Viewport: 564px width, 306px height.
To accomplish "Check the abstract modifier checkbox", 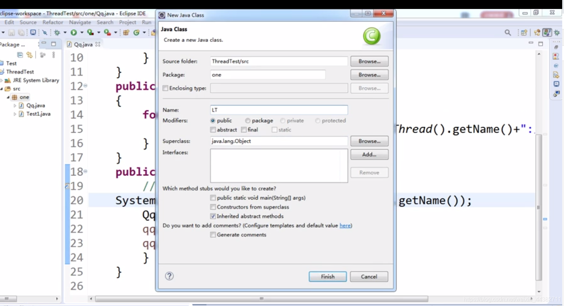I will point(213,130).
